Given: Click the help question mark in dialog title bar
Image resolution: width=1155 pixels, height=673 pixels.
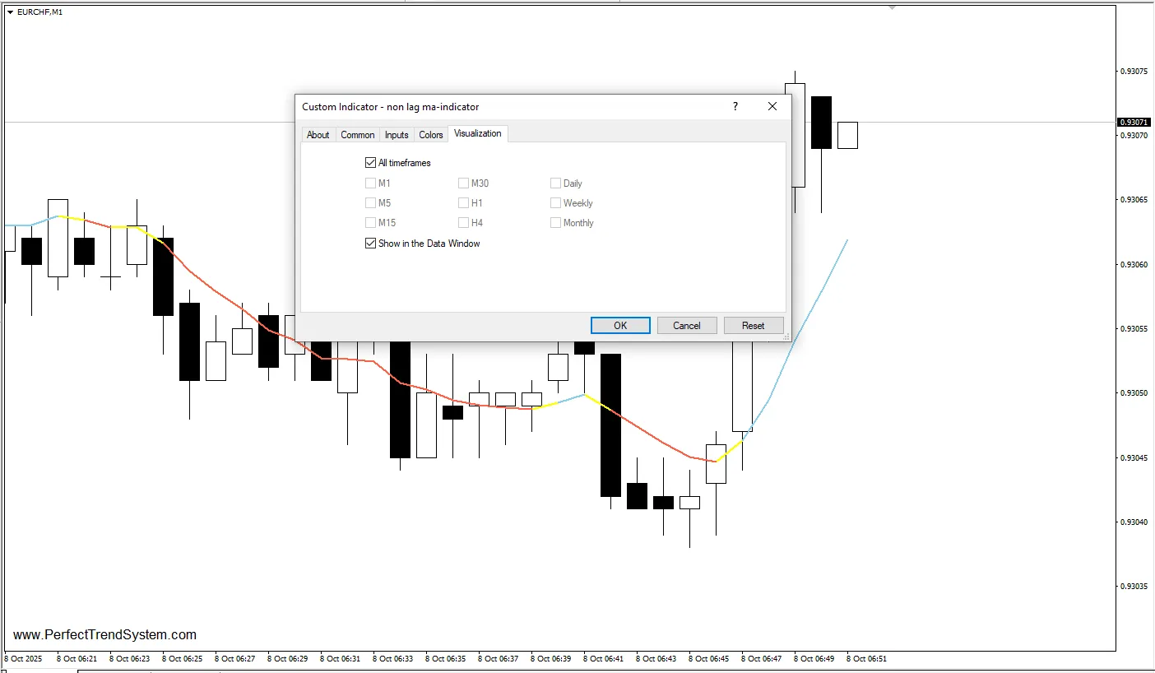Looking at the screenshot, I should tap(735, 106).
